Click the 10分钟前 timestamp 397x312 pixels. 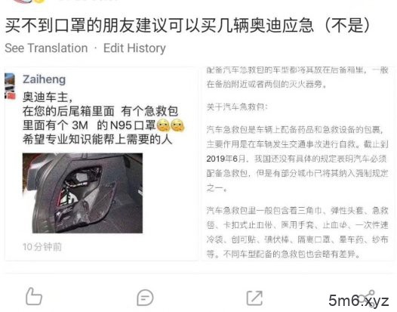[x=42, y=246]
